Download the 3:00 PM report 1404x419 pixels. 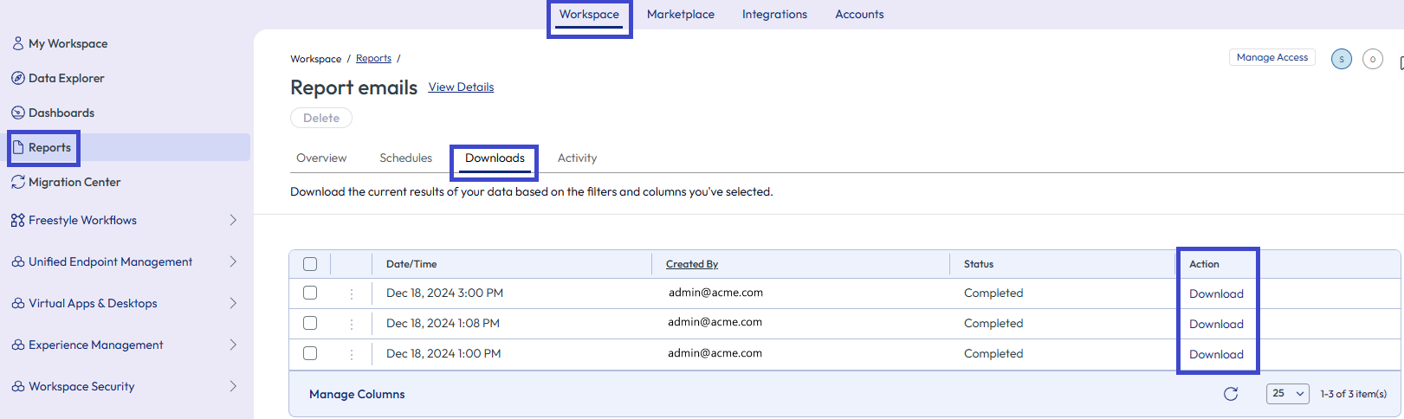point(1216,294)
